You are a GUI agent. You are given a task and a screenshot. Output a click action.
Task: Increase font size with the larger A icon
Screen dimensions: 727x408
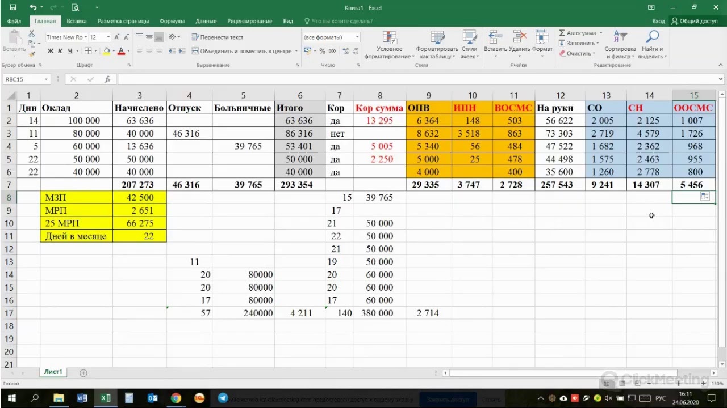click(x=117, y=37)
